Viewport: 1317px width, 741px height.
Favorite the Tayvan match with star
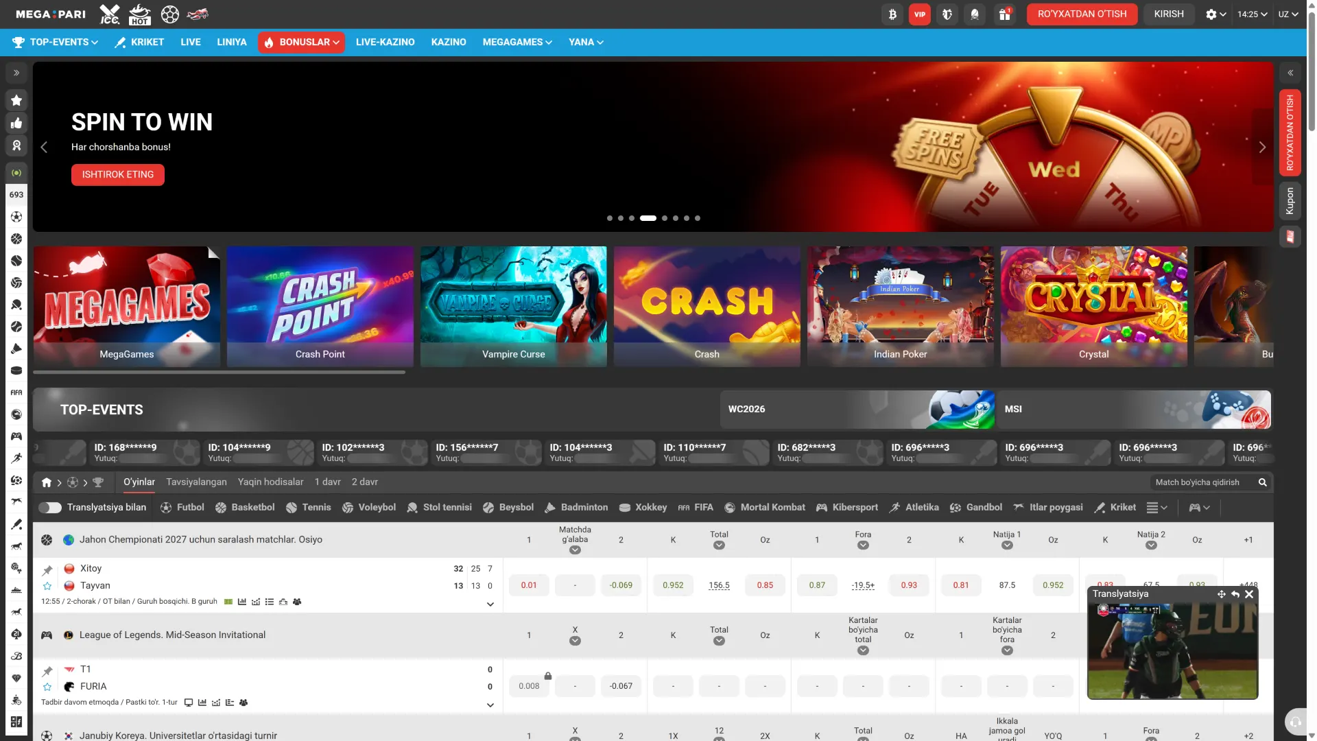tap(47, 586)
